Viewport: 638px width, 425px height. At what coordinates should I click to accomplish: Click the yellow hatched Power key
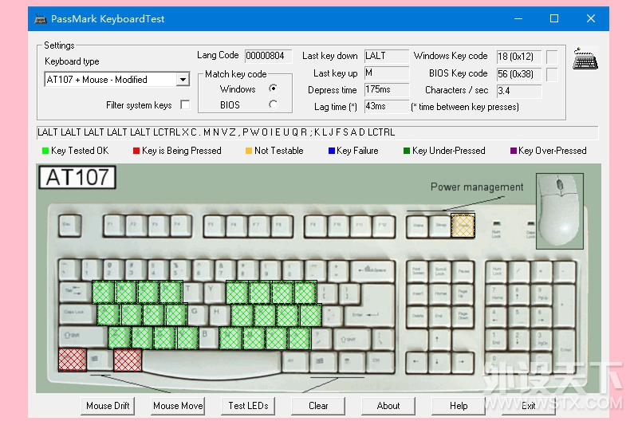click(463, 226)
